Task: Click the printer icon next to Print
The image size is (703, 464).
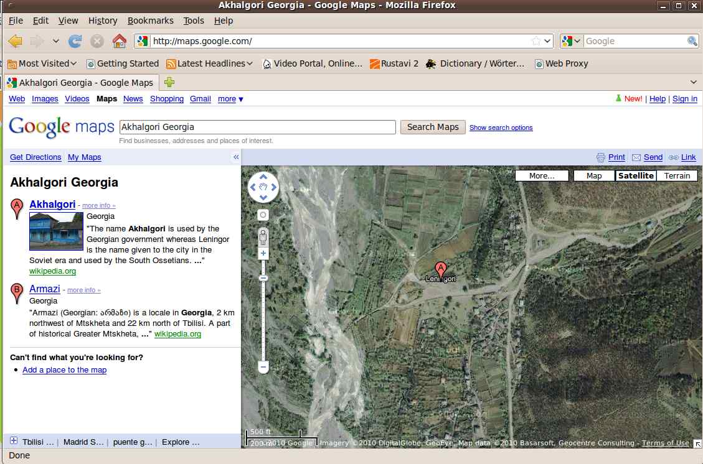Action: [x=601, y=157]
